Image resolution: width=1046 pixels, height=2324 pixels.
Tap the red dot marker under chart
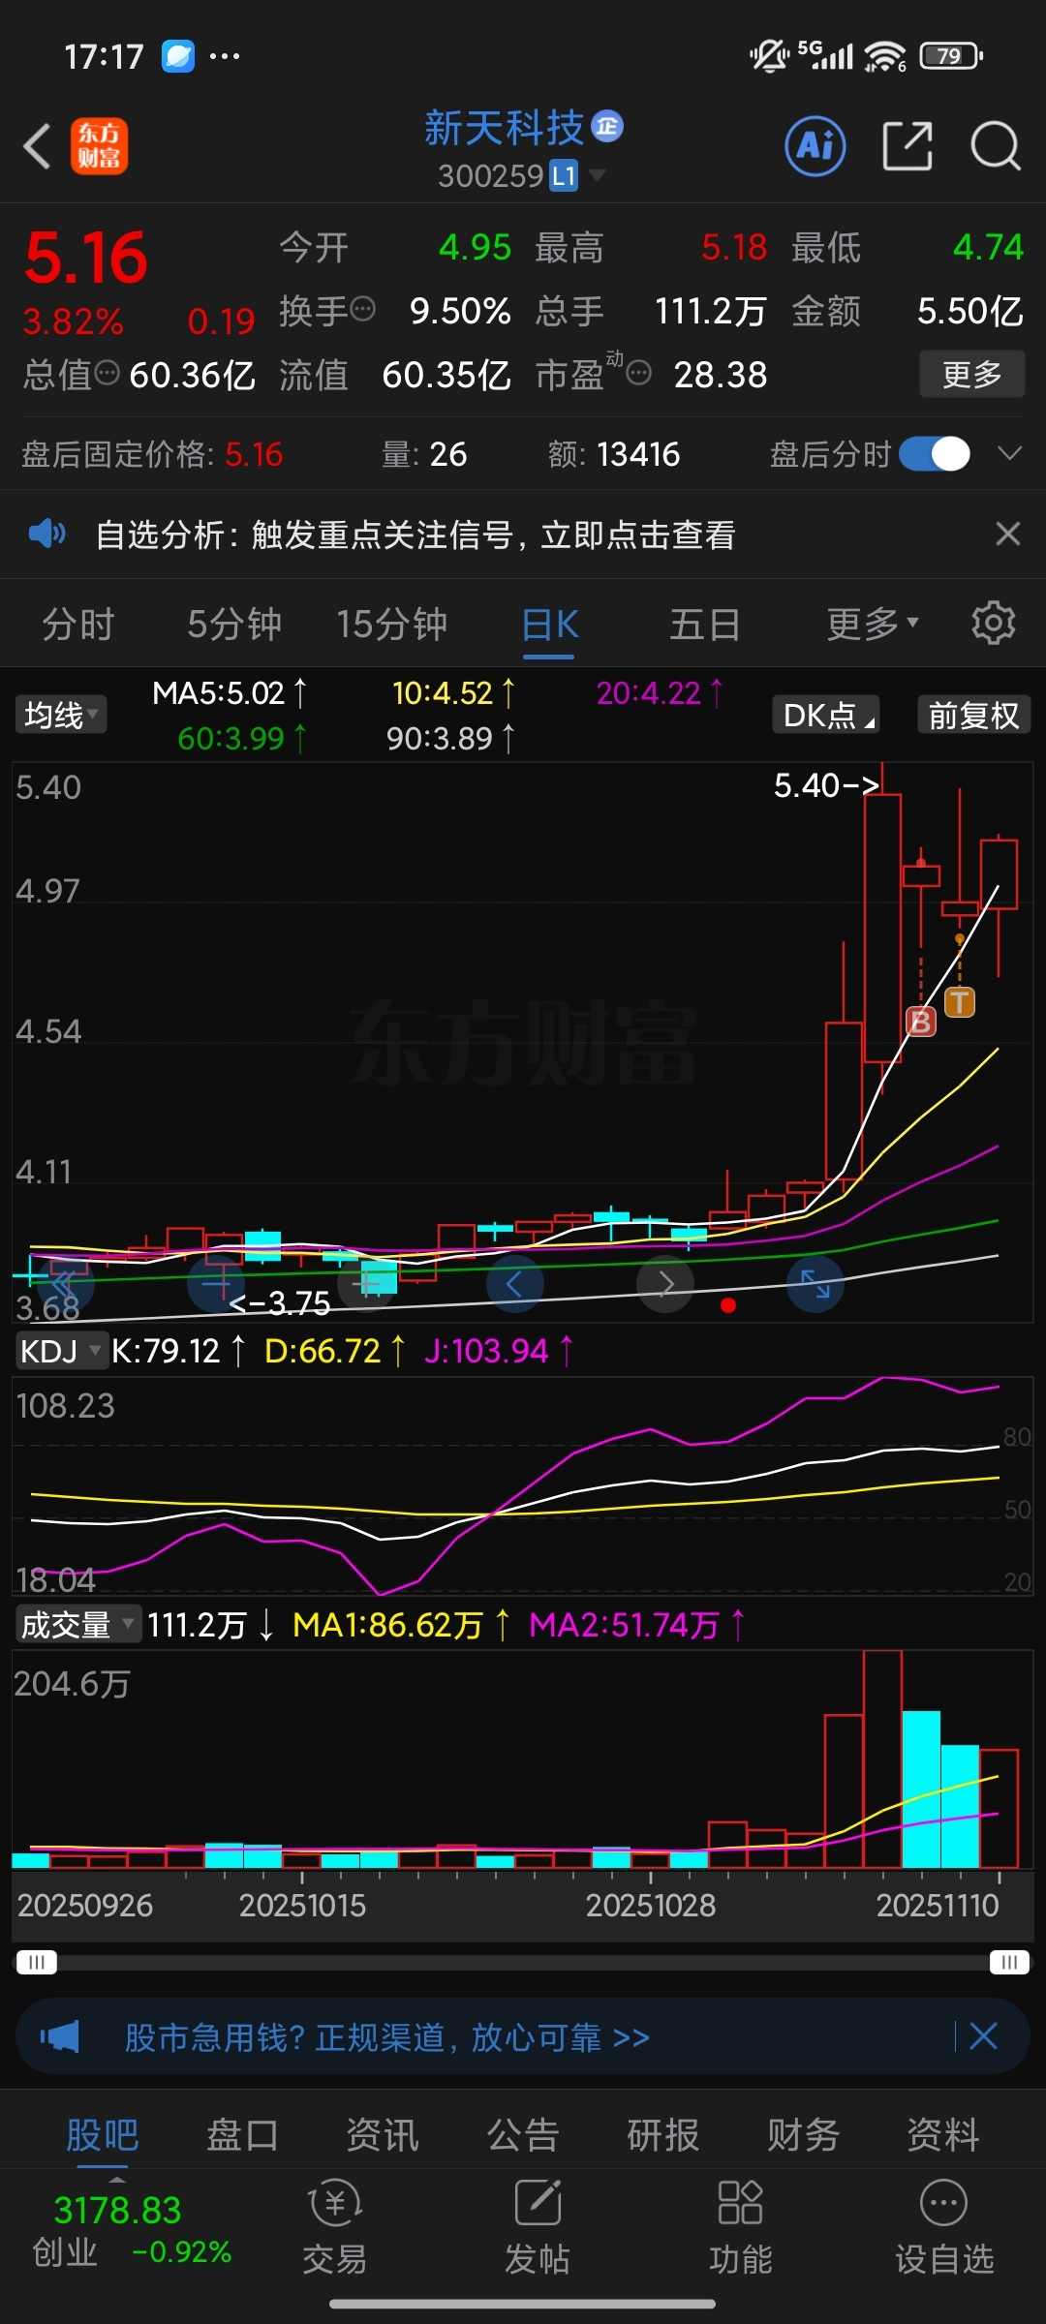coord(728,1305)
